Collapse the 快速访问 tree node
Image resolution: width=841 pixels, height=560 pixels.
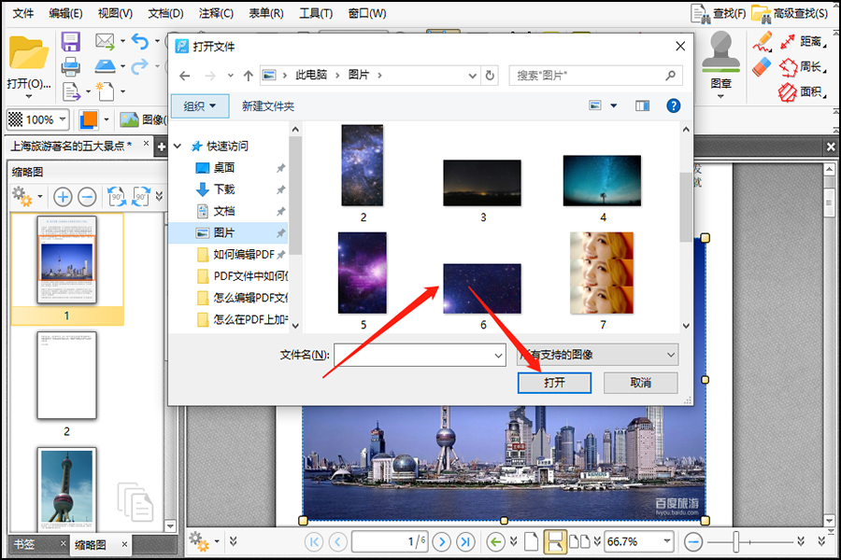click(x=178, y=146)
